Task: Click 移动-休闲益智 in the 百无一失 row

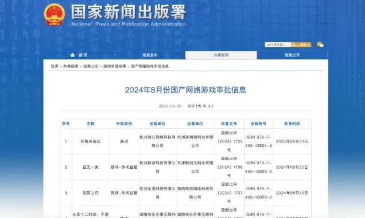Action: pos(124,167)
